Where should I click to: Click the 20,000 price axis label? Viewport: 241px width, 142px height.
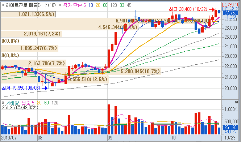231,88
